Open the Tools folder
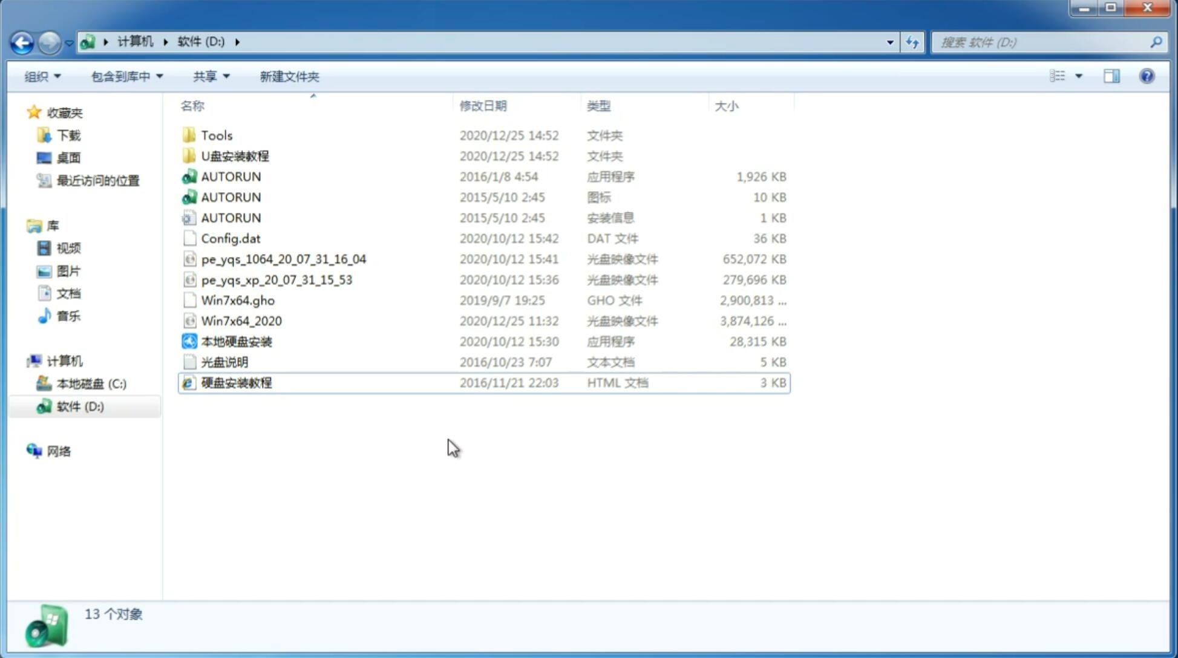The image size is (1178, 658). coord(216,135)
